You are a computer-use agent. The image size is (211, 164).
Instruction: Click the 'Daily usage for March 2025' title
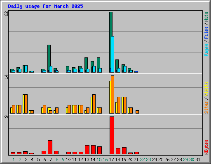click(45, 6)
